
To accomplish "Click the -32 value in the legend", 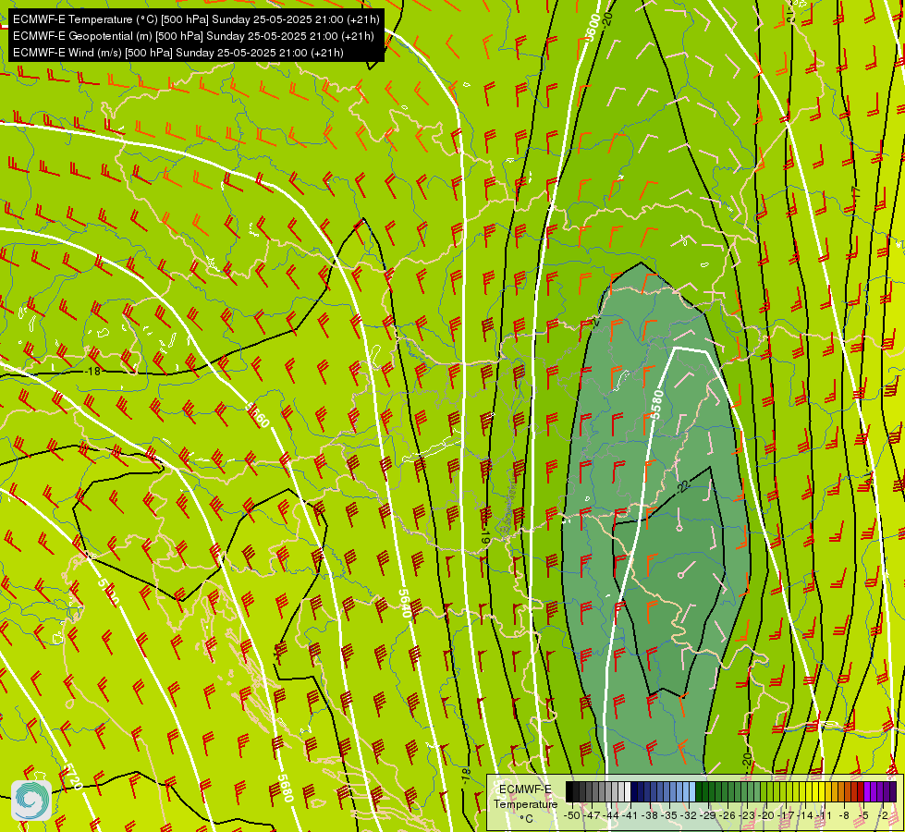I will tap(689, 815).
